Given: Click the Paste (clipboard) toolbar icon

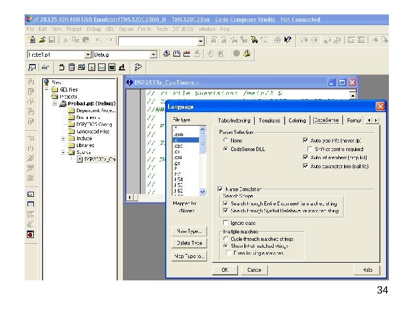Looking at the screenshot, I should click(86, 40).
